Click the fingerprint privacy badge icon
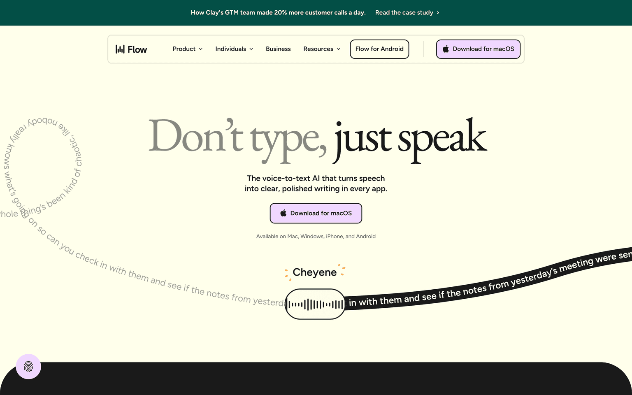The width and height of the screenshot is (632, 395). (28, 367)
